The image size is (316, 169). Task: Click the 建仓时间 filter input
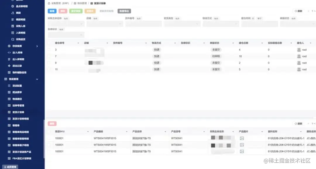pyautogui.click(x=260, y=24)
